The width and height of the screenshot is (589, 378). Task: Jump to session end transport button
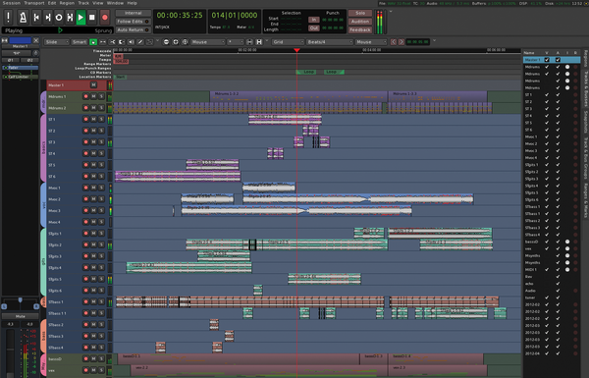click(48, 18)
